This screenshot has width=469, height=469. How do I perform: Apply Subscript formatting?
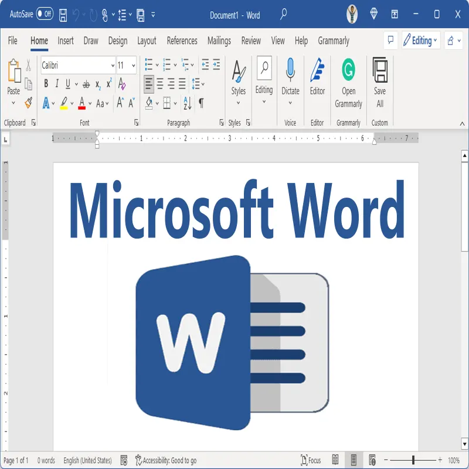point(98,85)
